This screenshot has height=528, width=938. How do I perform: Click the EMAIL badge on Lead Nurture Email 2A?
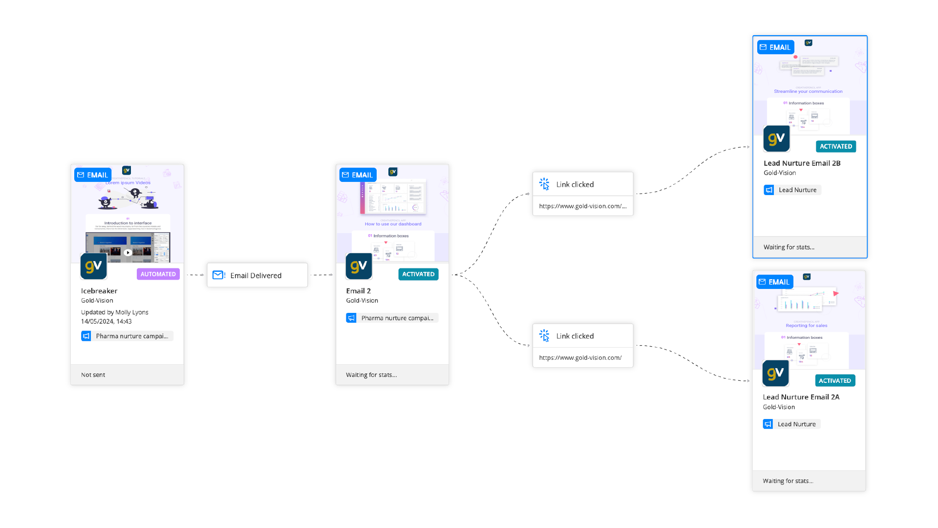pyautogui.click(x=774, y=282)
